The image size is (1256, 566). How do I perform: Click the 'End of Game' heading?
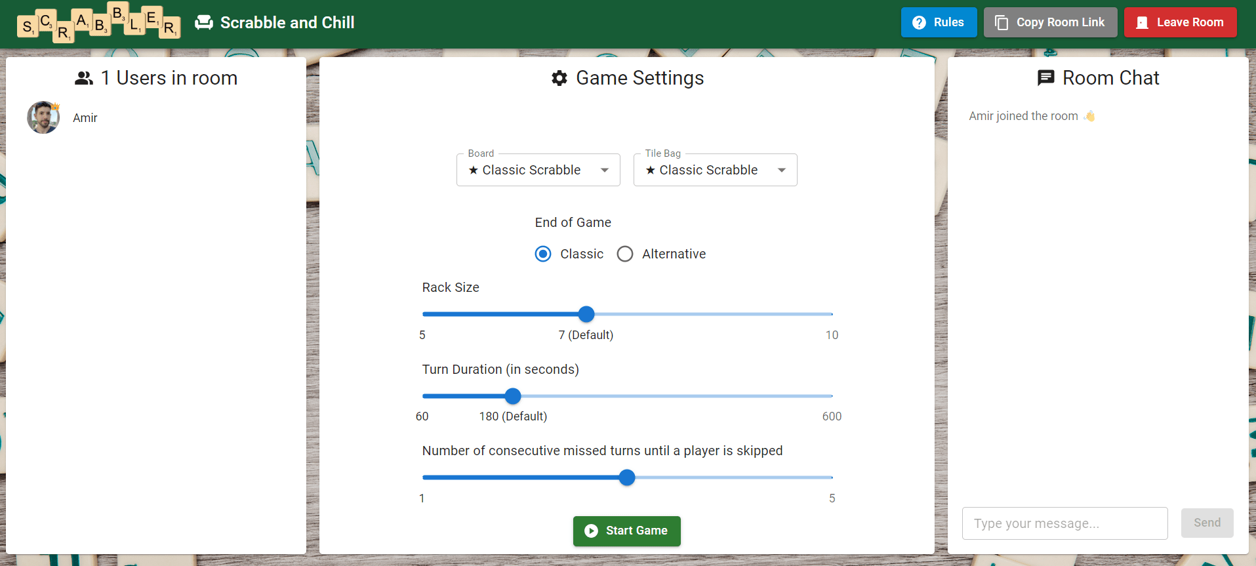[x=573, y=222]
